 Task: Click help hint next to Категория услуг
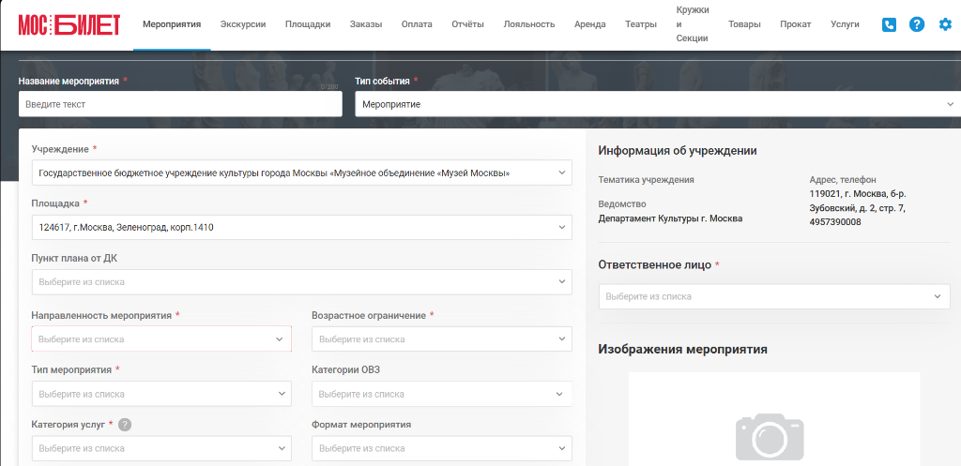(x=125, y=425)
